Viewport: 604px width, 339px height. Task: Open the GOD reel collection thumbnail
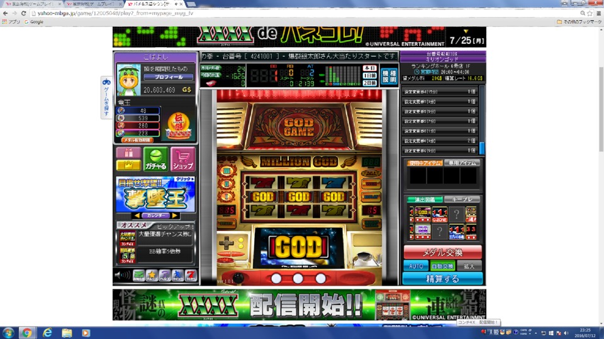pos(422,215)
